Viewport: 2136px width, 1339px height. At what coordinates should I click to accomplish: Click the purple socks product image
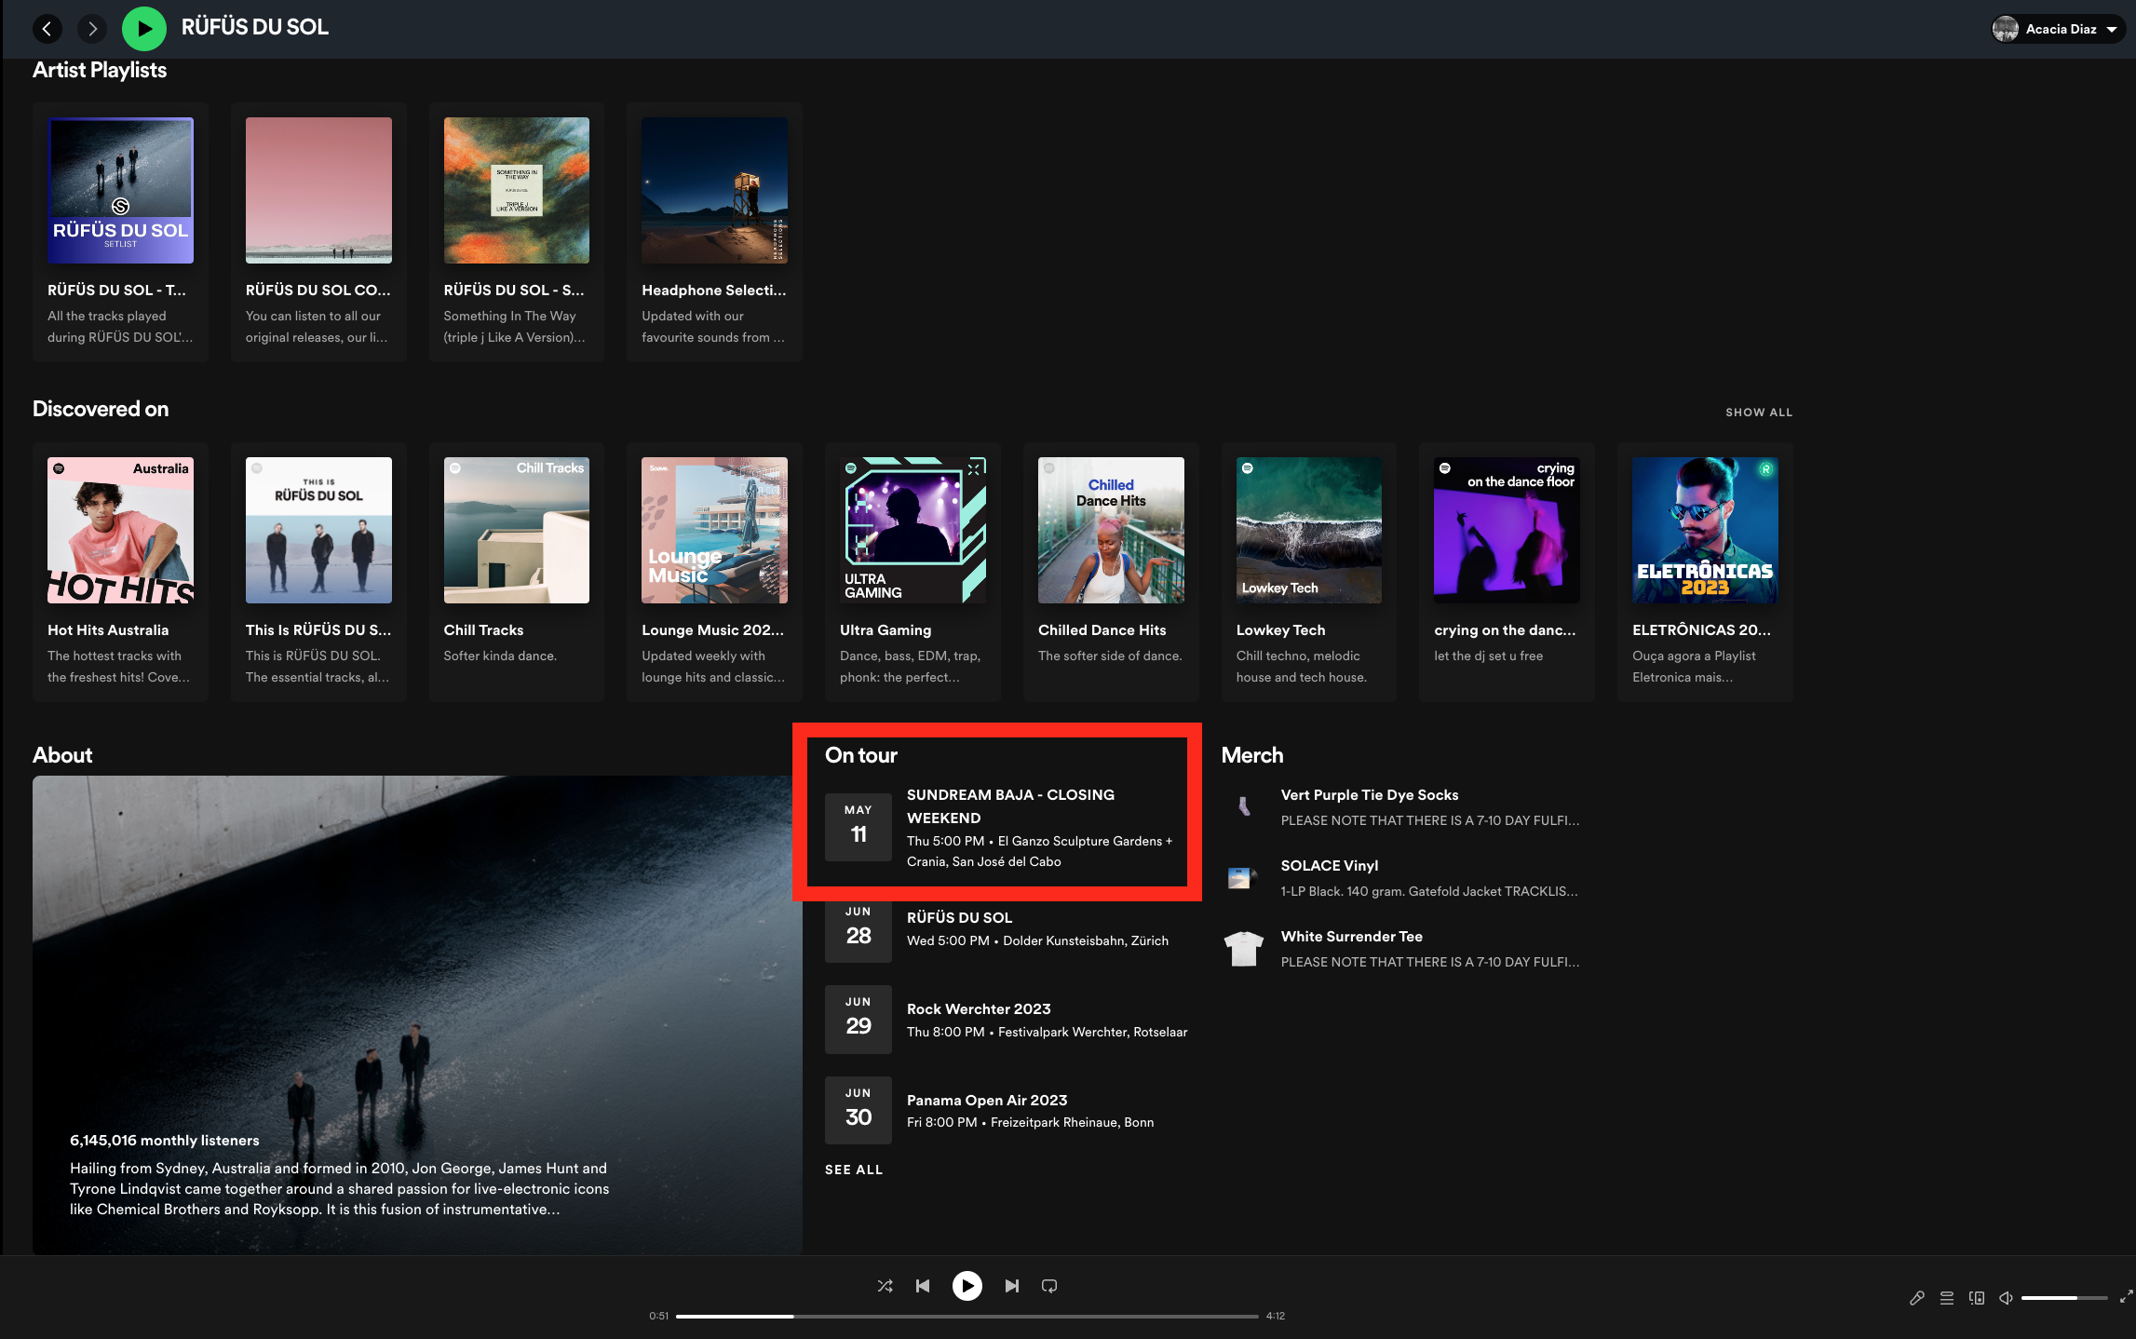[x=1243, y=807]
